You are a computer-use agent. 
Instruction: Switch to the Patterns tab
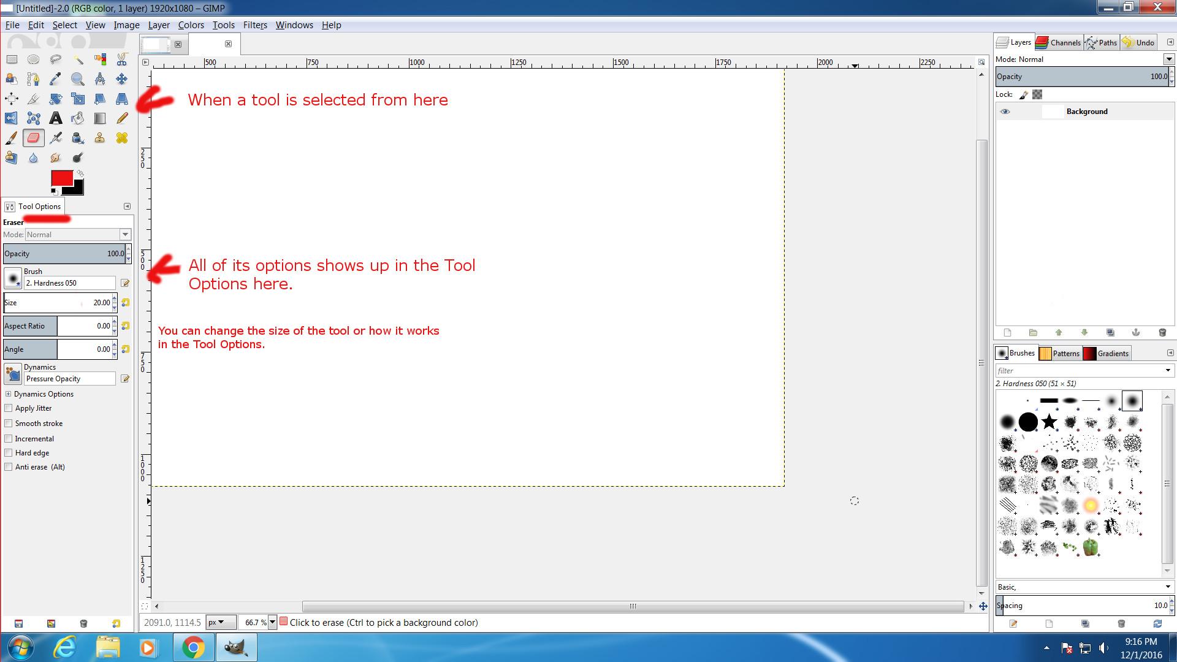pos(1059,354)
